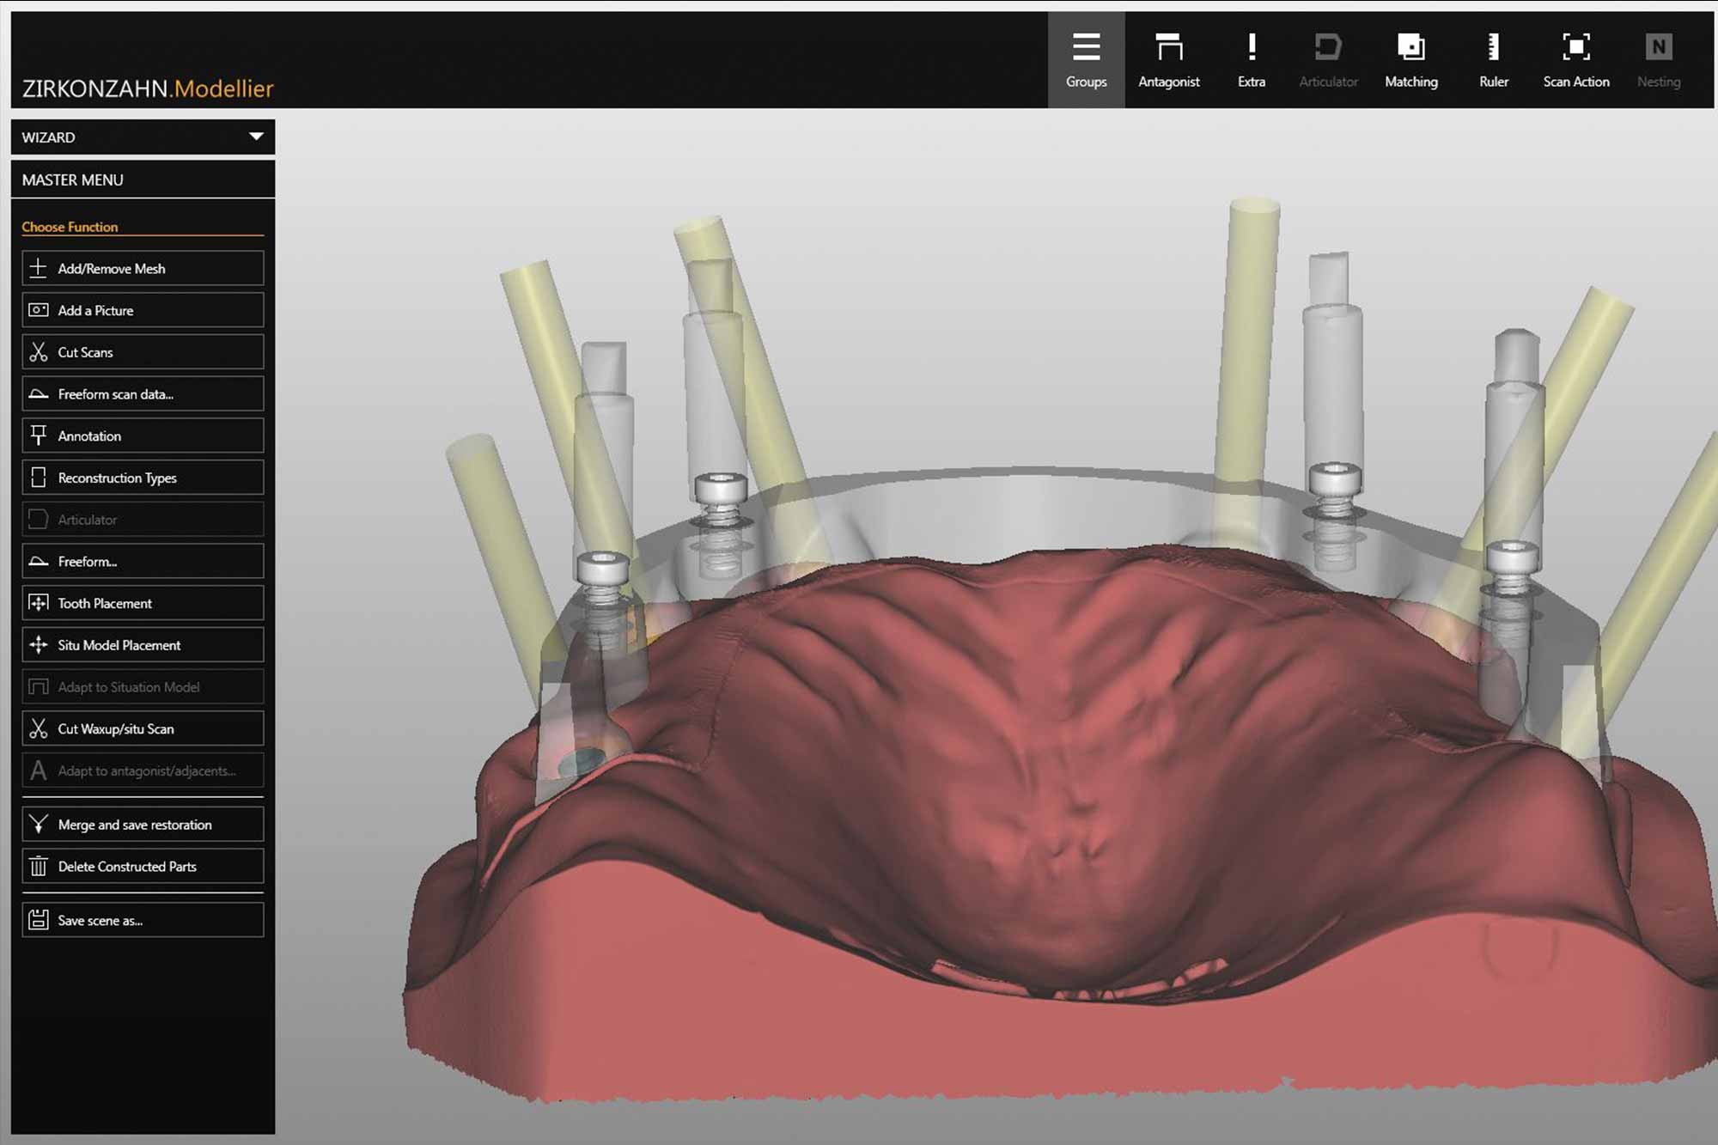
Task: Start the Annotation function
Action: point(143,435)
